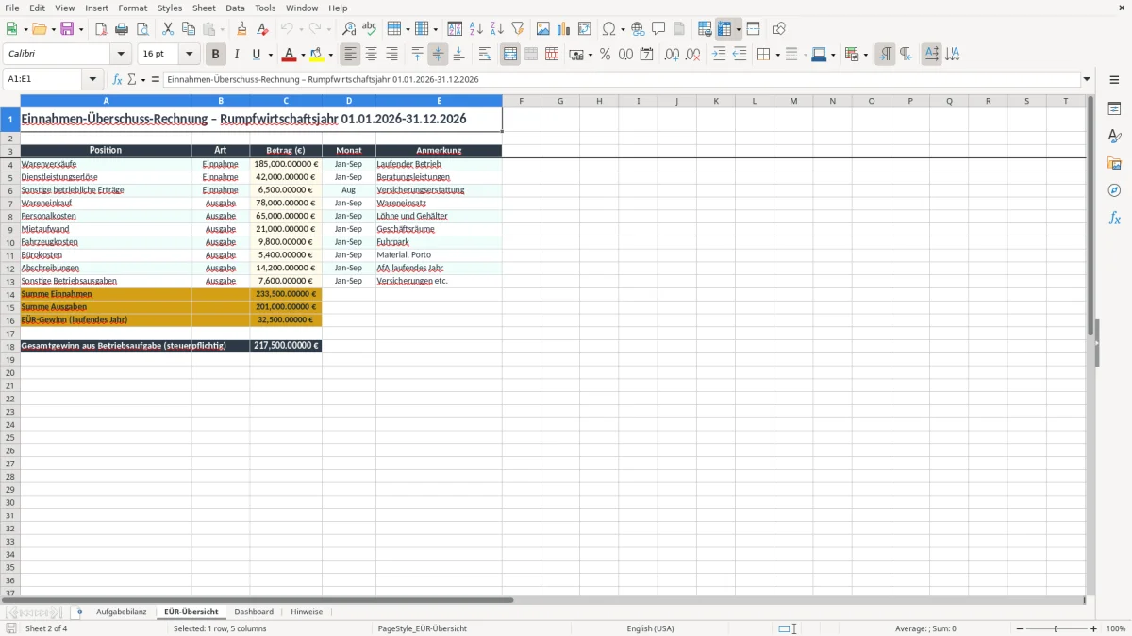
Task: Switch to the Dashboard sheet tab
Action: click(x=254, y=612)
